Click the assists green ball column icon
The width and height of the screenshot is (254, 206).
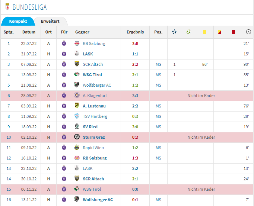pos(189,32)
